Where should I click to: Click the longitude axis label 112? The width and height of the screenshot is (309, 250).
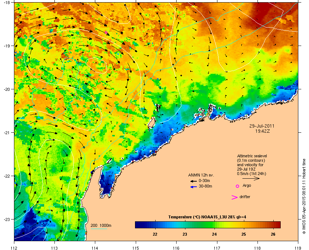(14, 248)
